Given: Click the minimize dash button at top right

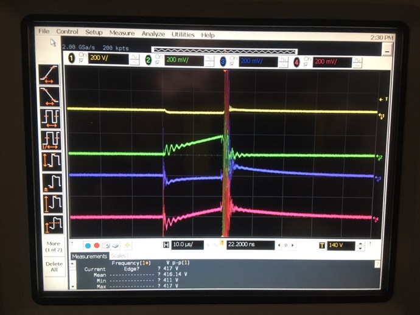Looking at the screenshot, I should click(387, 50).
